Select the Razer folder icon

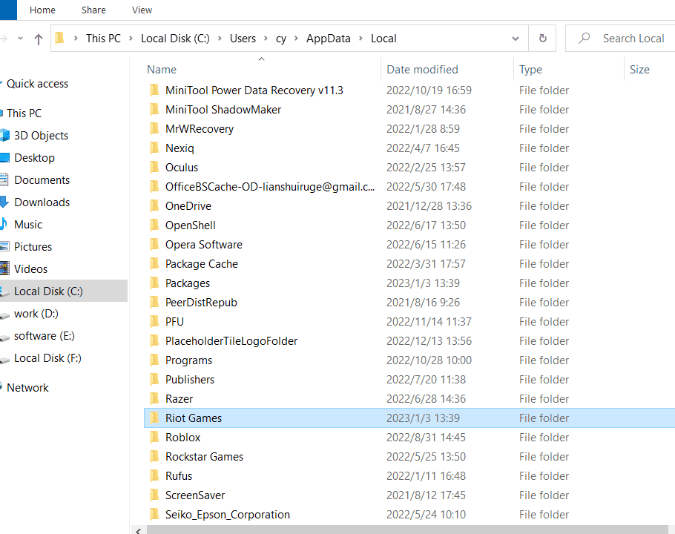(154, 398)
